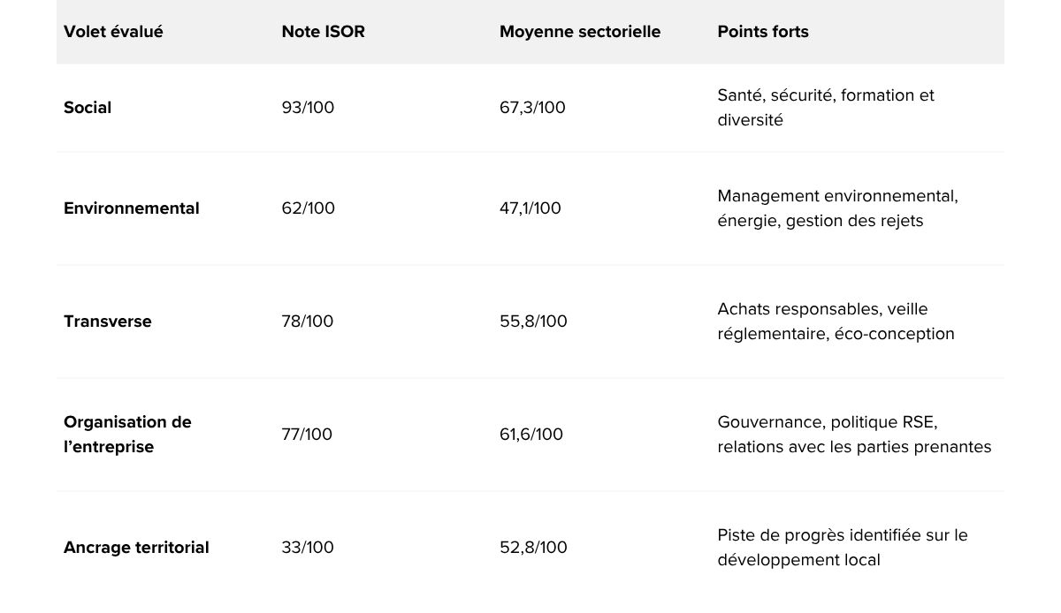Select the "Organisation de l'entreprise" row label
The width and height of the screenshot is (1061, 613).
[127, 435]
